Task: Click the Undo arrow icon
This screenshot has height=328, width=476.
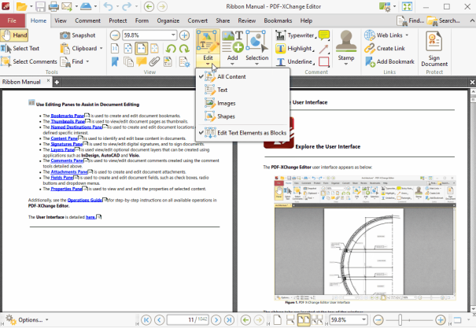Action: click(108, 6)
